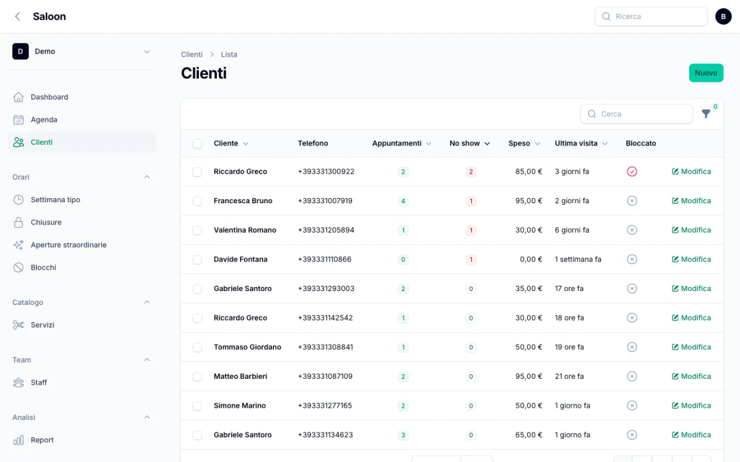
Task: Click the Report bar chart icon
Action: [x=18, y=440]
